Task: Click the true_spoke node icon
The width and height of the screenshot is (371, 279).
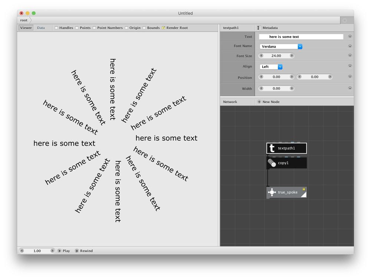Action: pyautogui.click(x=272, y=193)
